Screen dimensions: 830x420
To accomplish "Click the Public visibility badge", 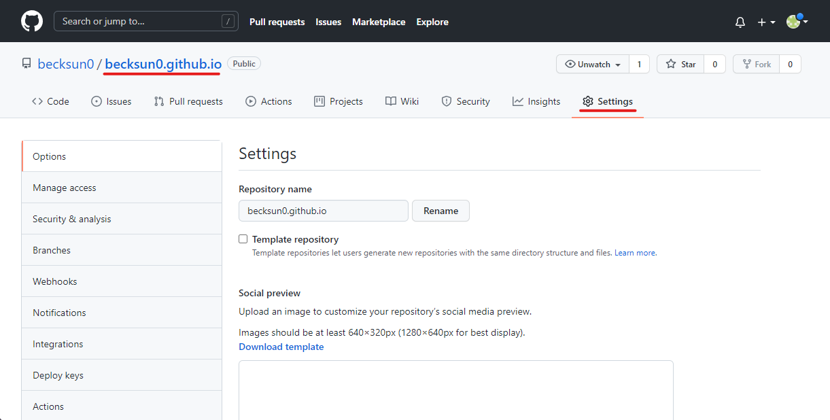I will coord(244,64).
